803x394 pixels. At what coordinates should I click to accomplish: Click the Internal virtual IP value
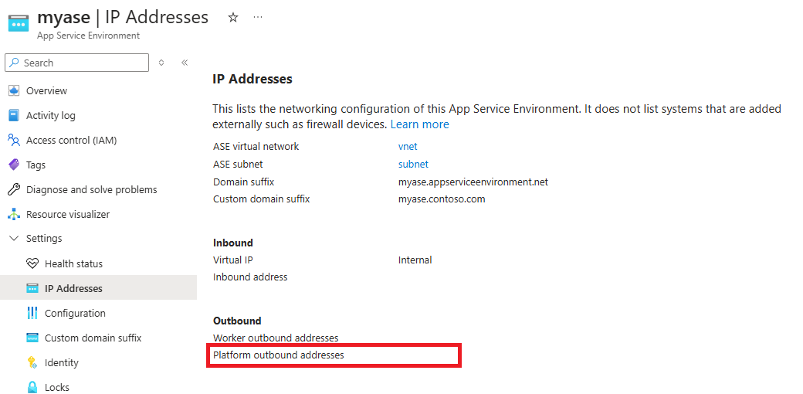(x=415, y=260)
